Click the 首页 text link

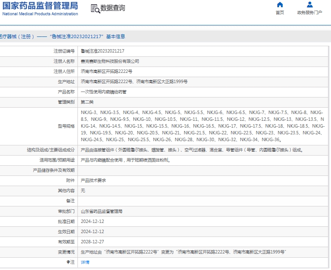(x=280, y=13)
